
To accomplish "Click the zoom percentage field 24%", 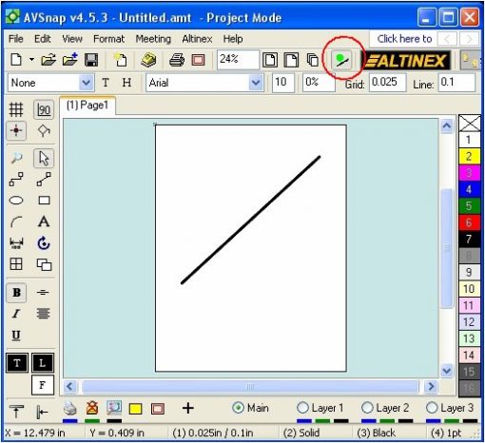I will [x=238, y=59].
